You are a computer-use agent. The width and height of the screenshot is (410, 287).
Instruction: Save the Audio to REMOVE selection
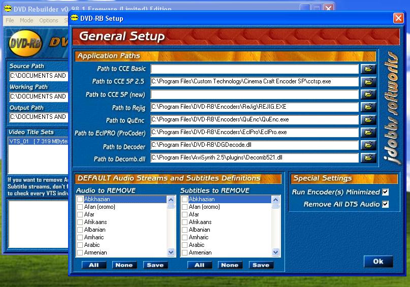coord(155,265)
